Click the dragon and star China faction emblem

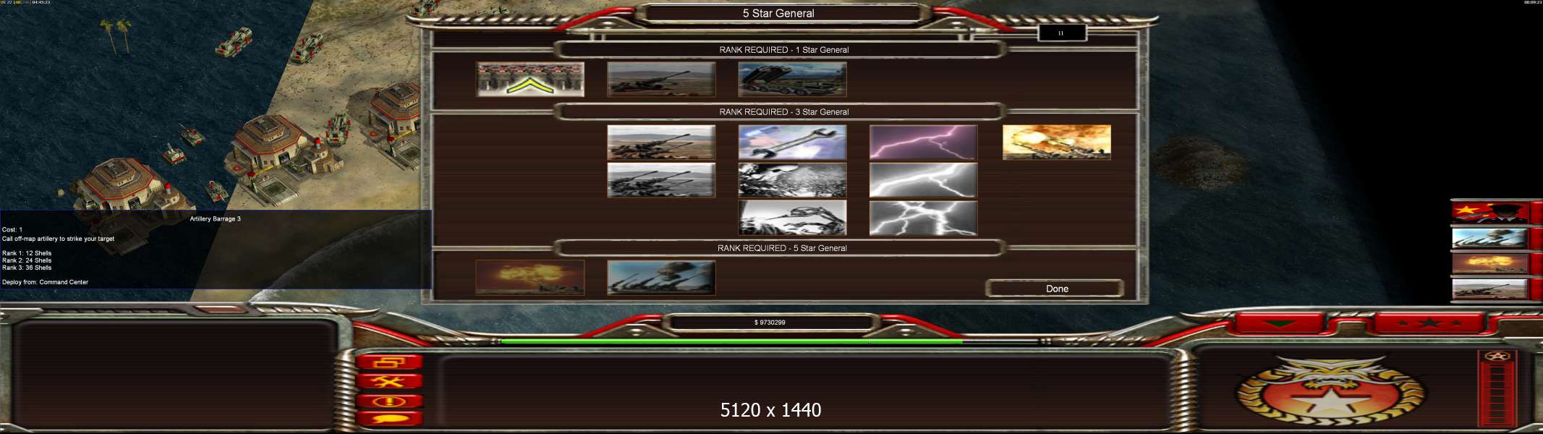tap(1330, 391)
